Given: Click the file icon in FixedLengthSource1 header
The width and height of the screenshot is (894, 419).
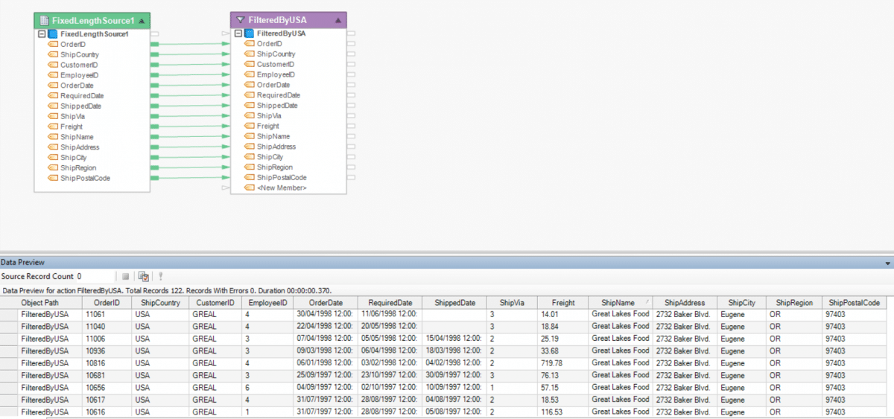Looking at the screenshot, I should pyautogui.click(x=44, y=20).
